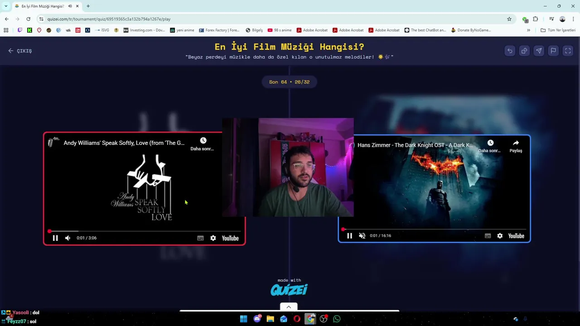Open the Investing.com bookmark
Viewport: 580px width, 326px height.
144,30
